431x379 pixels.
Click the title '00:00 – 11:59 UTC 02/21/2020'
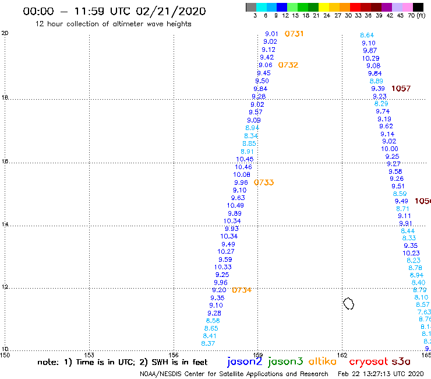tap(114, 12)
